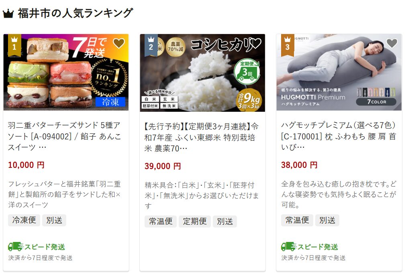Open the Koshihikari rice product image
The height and width of the screenshot is (276, 406).
202,73
